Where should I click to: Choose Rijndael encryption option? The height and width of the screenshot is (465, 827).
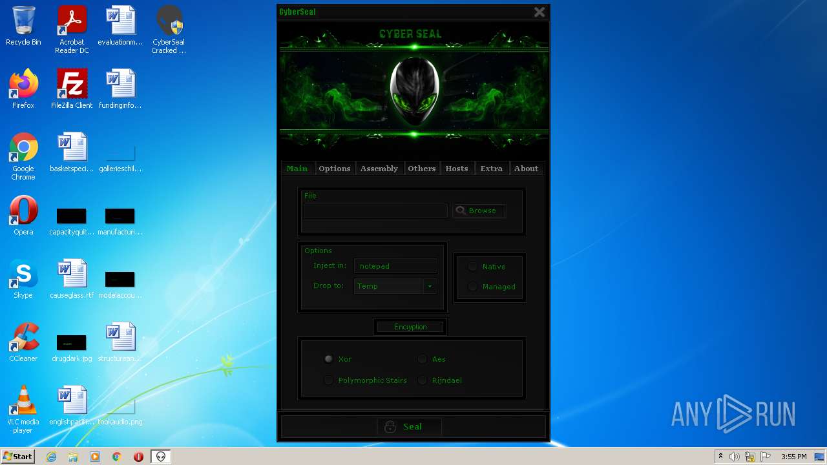[x=440, y=380]
